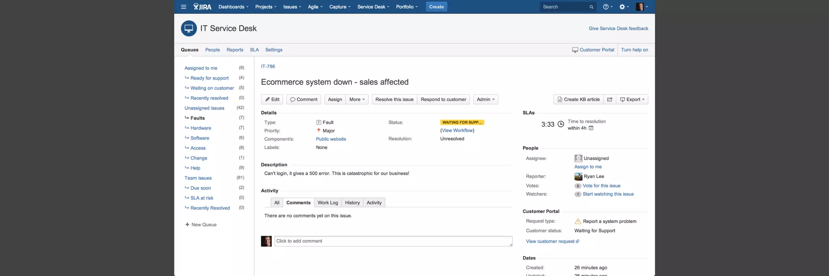The height and width of the screenshot is (276, 829).
Task: Open the Public website component link
Action: [x=331, y=139]
